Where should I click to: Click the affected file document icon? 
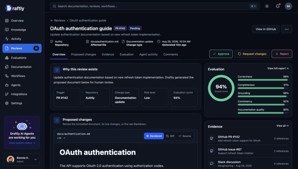click(x=87, y=41)
